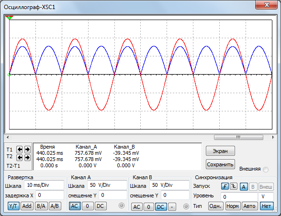Click scrollbar right arrow
Image resolution: width=281 pixels, height=216 pixels.
(273, 137)
